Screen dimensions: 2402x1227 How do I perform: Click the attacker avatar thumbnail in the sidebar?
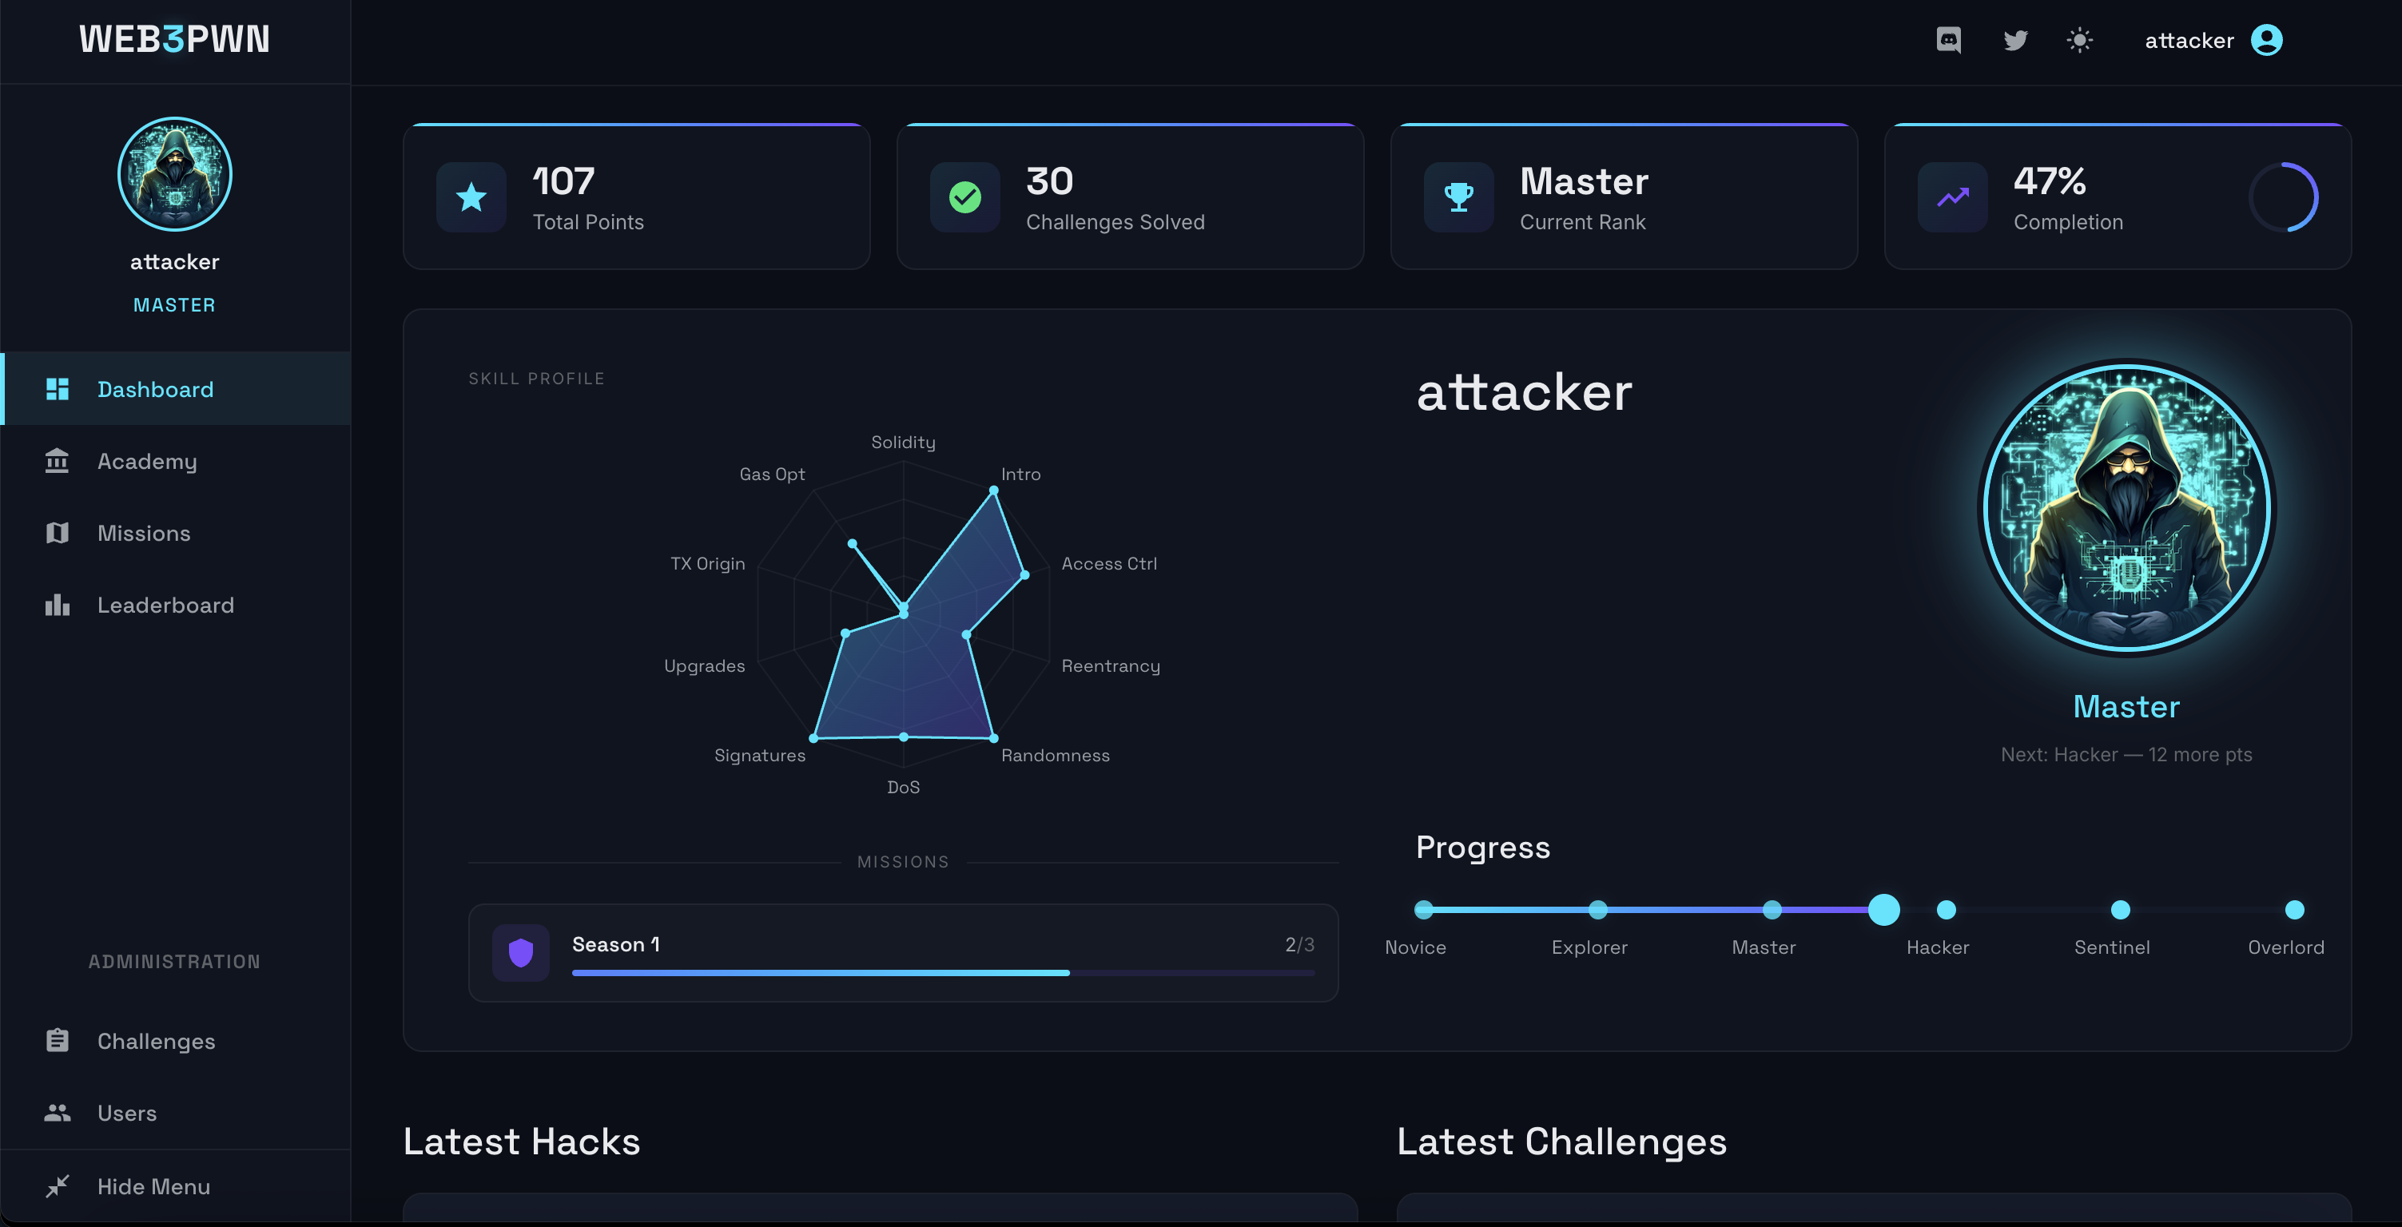point(174,173)
